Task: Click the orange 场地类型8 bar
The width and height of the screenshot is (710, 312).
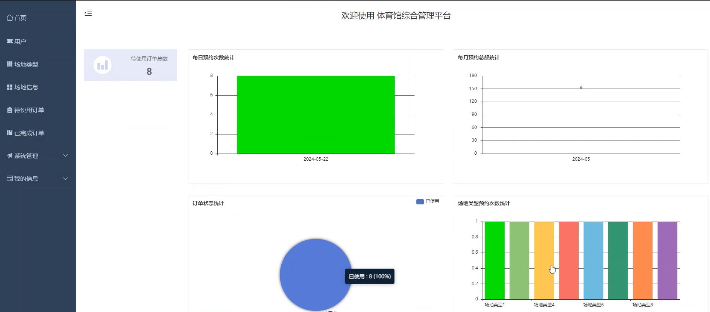Action: (x=643, y=260)
